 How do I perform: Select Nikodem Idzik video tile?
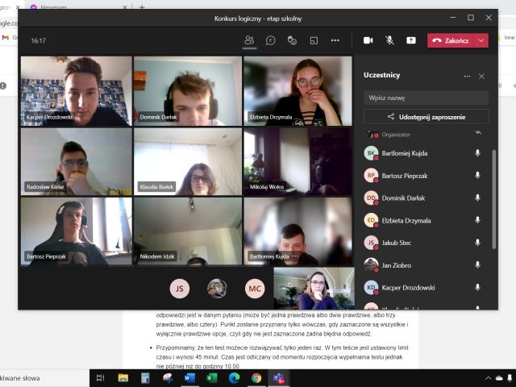tap(188, 231)
